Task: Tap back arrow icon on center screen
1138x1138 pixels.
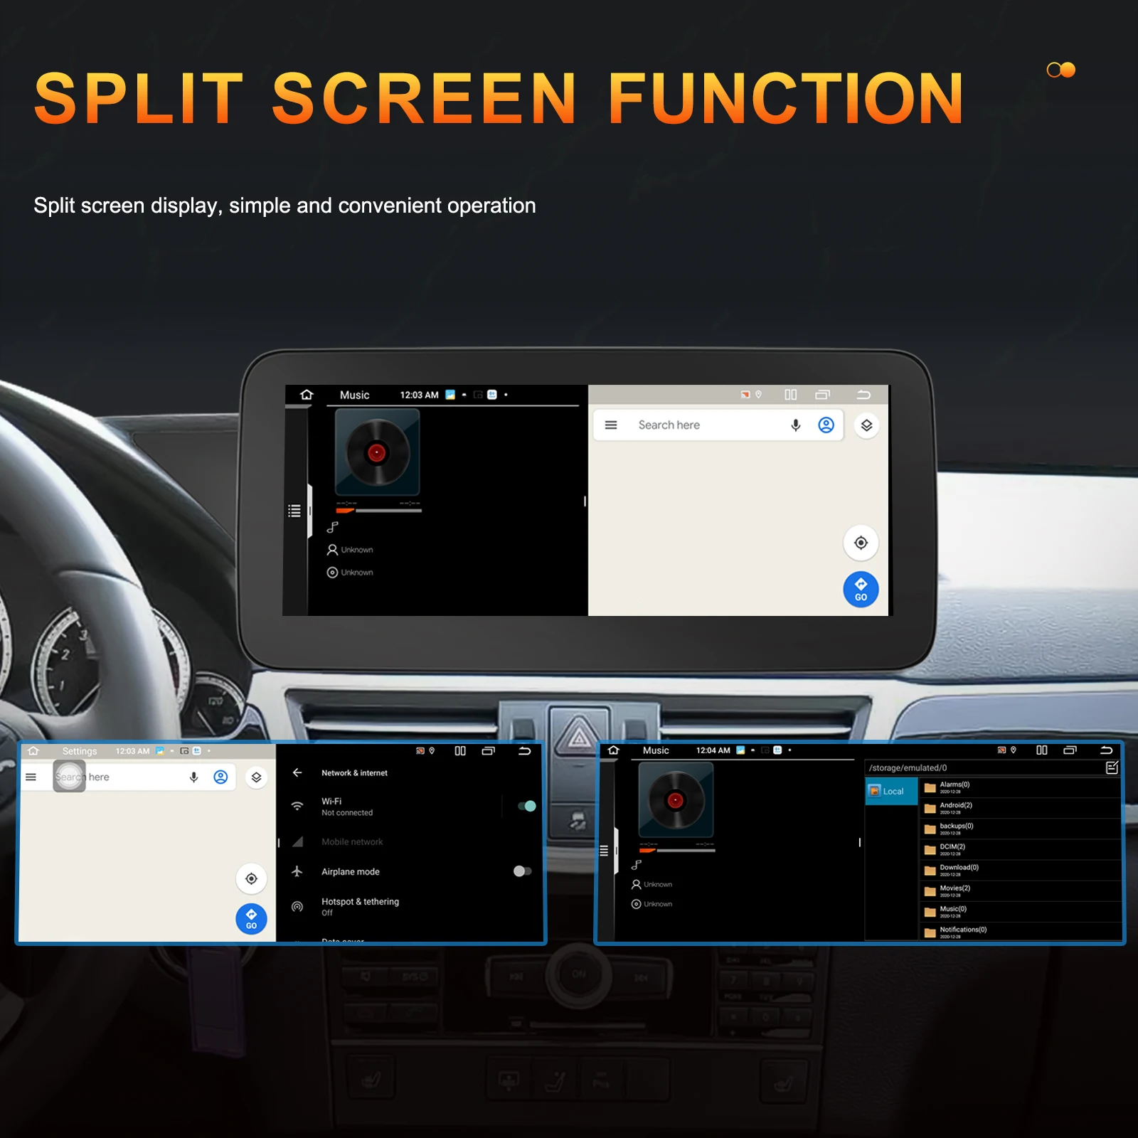Action: (x=863, y=395)
